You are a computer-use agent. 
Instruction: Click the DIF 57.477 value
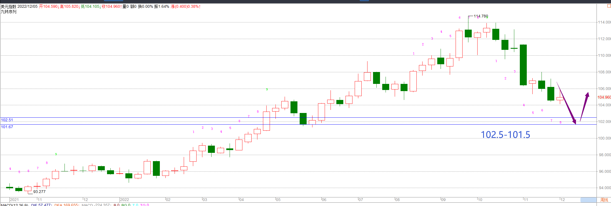pos(41,205)
